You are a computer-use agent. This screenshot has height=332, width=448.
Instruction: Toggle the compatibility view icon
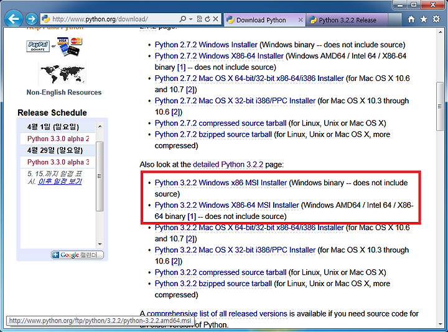200,19
